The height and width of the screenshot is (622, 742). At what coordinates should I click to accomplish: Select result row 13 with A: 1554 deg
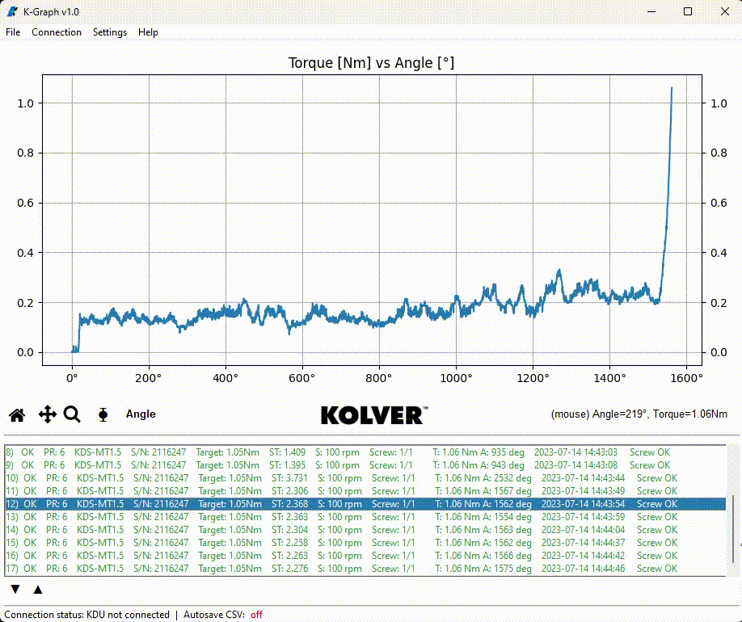pyautogui.click(x=365, y=517)
